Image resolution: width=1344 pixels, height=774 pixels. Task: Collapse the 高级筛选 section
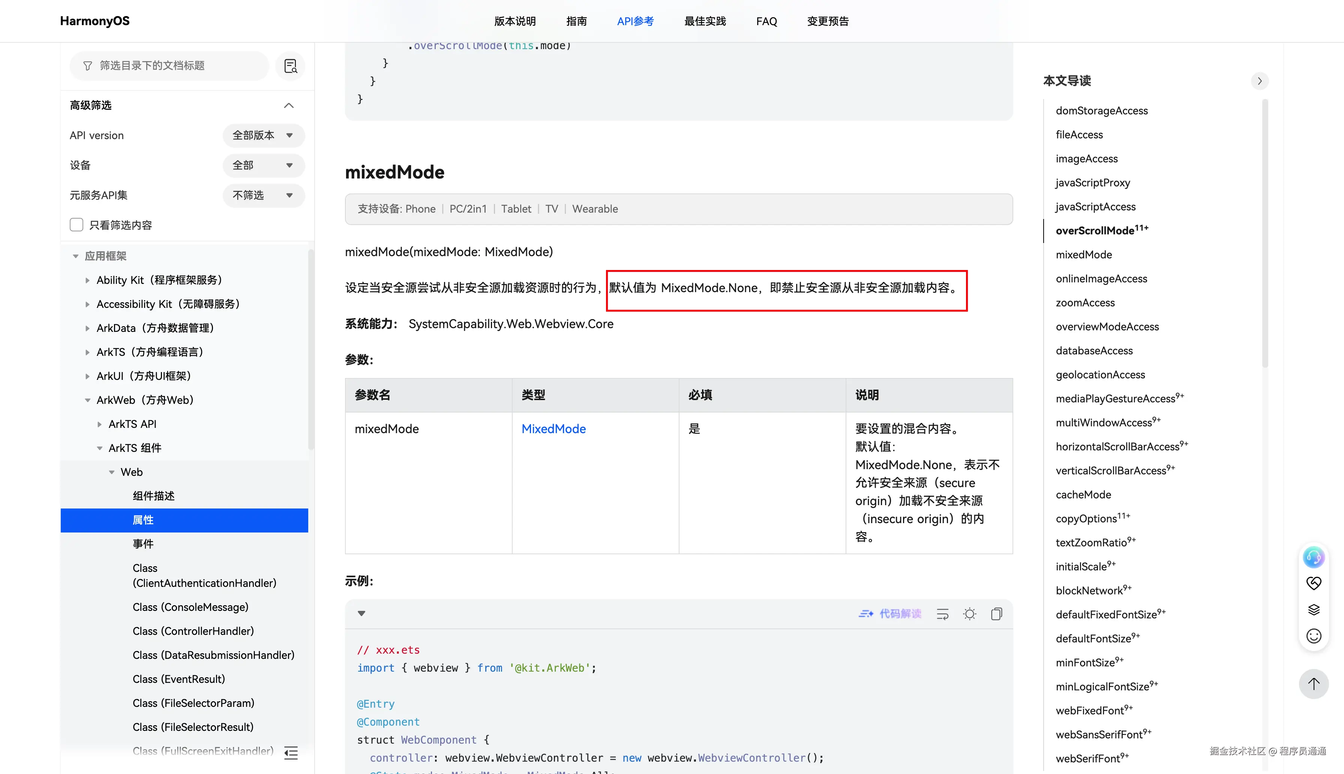click(x=289, y=105)
